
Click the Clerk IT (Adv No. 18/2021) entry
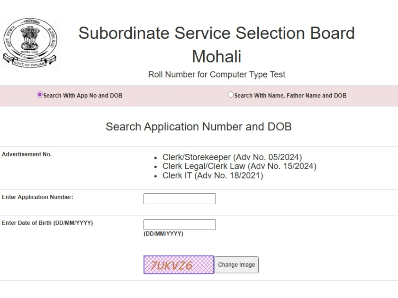point(212,175)
